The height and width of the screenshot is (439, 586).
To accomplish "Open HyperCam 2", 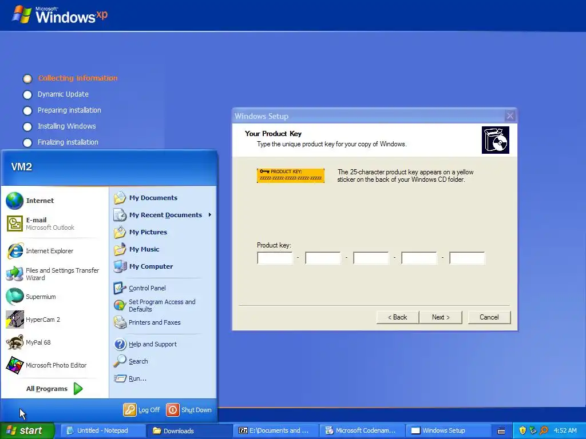I will click(x=54, y=320).
